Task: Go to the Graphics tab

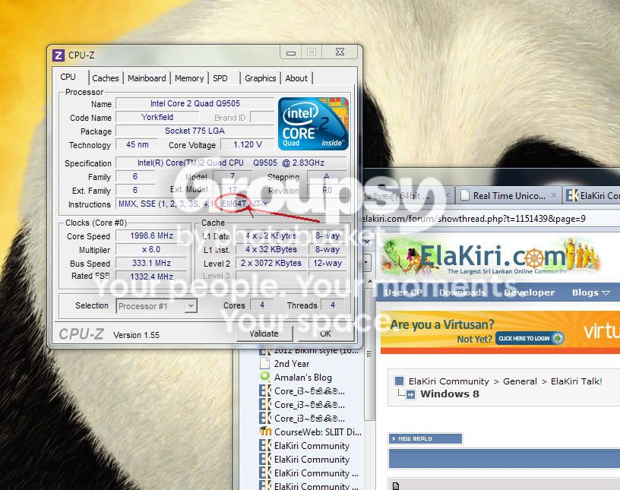Action: [260, 78]
